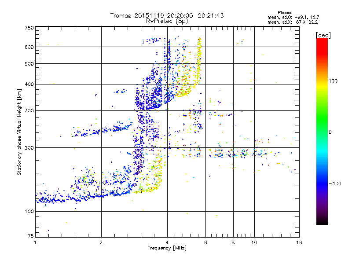Viewport: 352px width, 264px height.
Task: Click the title "Tromsø 20151119 20:20:00-20:21:43"
Action: coord(167,15)
